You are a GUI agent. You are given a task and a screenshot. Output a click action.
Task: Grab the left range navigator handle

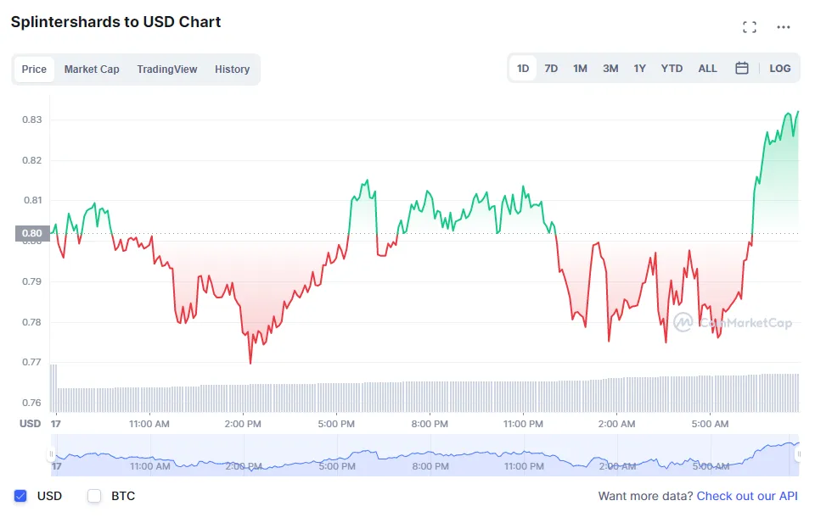point(51,454)
